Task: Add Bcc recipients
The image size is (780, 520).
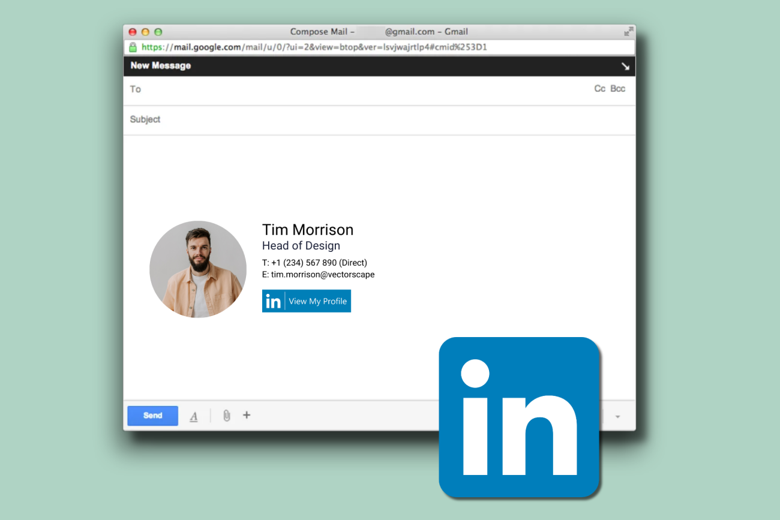Action: click(x=617, y=88)
